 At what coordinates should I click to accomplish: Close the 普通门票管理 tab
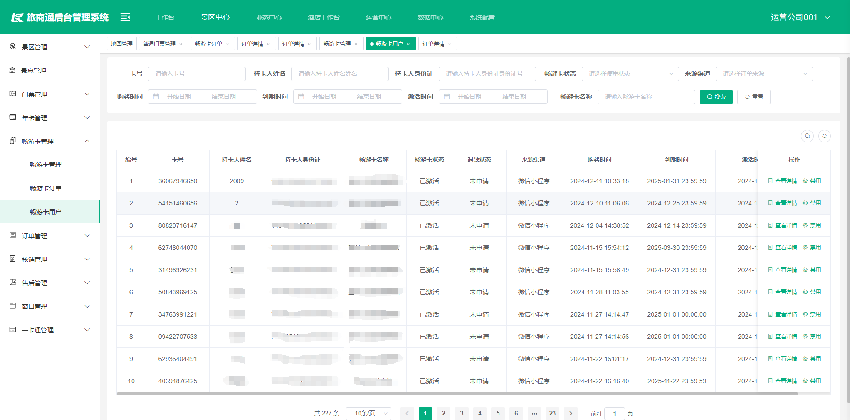(x=181, y=44)
